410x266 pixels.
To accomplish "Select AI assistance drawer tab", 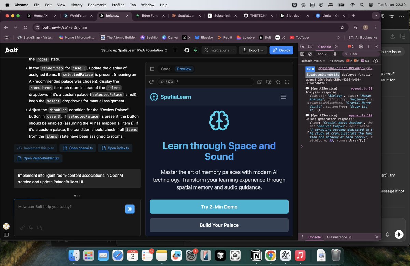I will (339, 237).
